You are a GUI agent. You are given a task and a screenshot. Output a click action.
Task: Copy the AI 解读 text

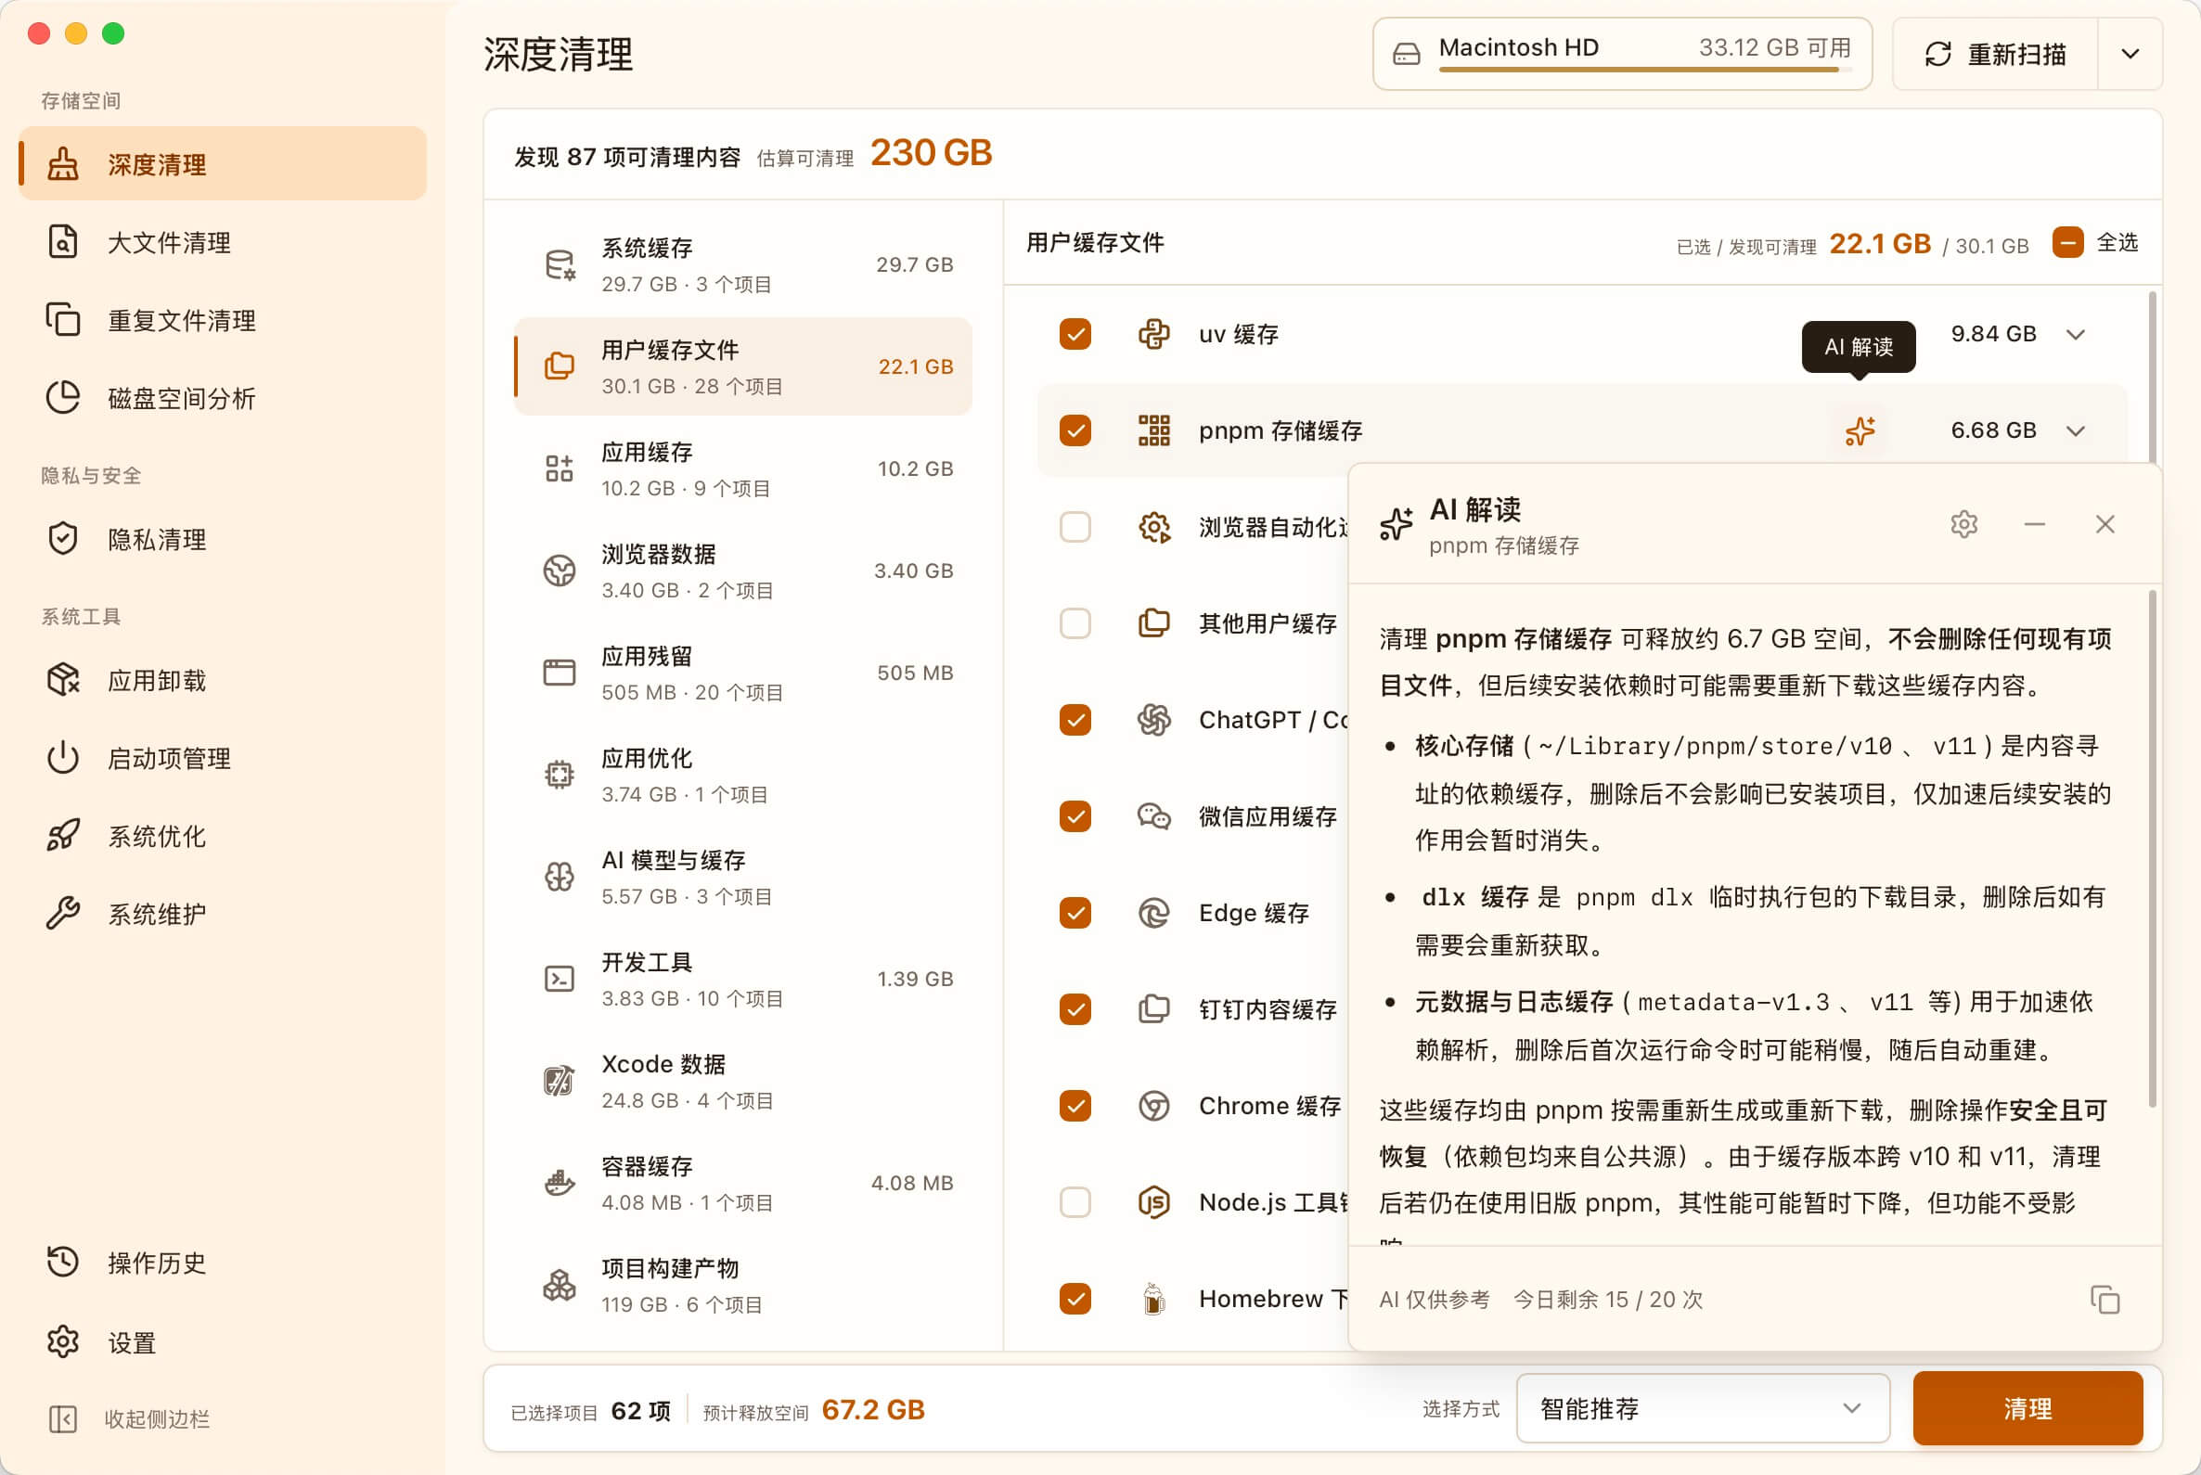[x=2105, y=1299]
